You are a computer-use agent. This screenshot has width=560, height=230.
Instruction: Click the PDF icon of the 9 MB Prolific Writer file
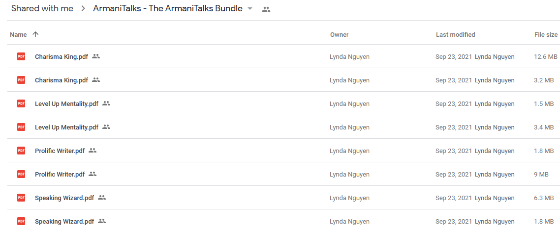pyautogui.click(x=21, y=174)
